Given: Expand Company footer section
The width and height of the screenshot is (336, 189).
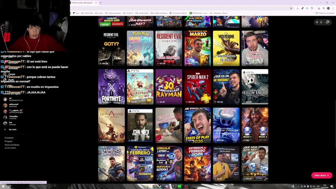Looking at the screenshot, I should click(9, 138).
